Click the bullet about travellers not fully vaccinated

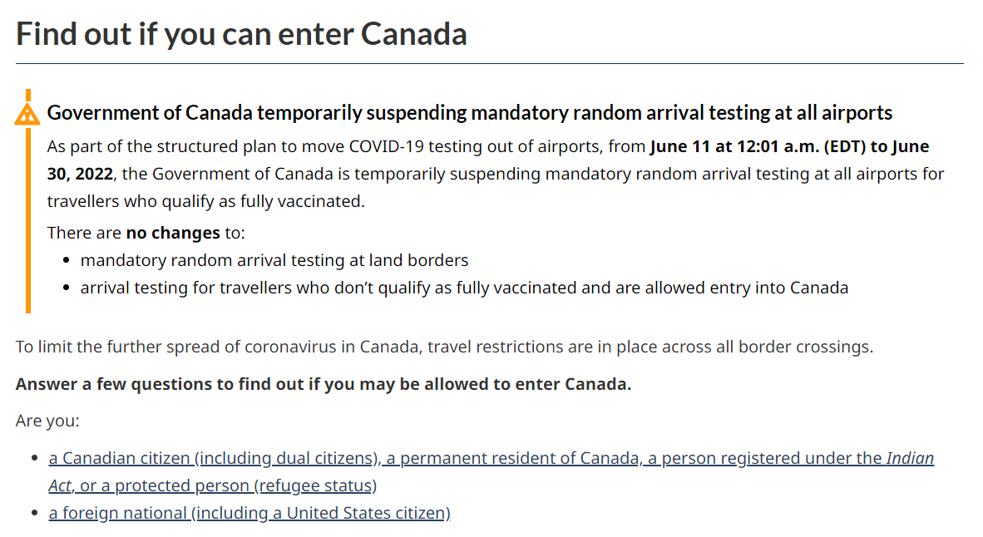click(464, 288)
